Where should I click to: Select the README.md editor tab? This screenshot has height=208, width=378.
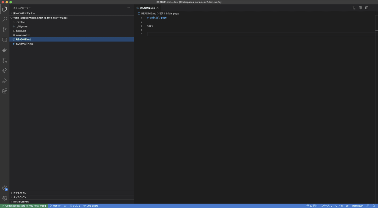147,8
